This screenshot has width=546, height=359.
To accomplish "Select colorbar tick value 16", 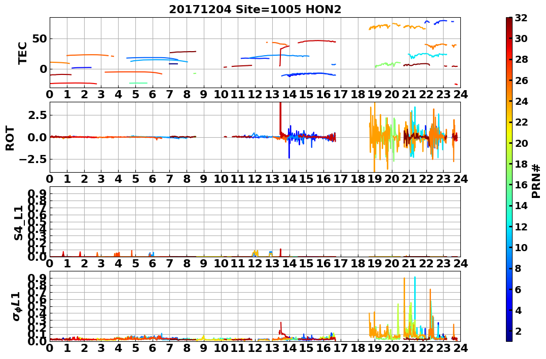I will coord(521,185).
